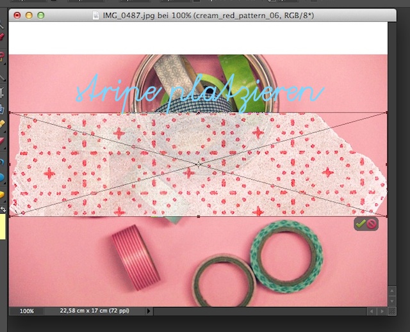Click the middle-left transform handle
Screen dimensions: 410x332
[x=10, y=165]
